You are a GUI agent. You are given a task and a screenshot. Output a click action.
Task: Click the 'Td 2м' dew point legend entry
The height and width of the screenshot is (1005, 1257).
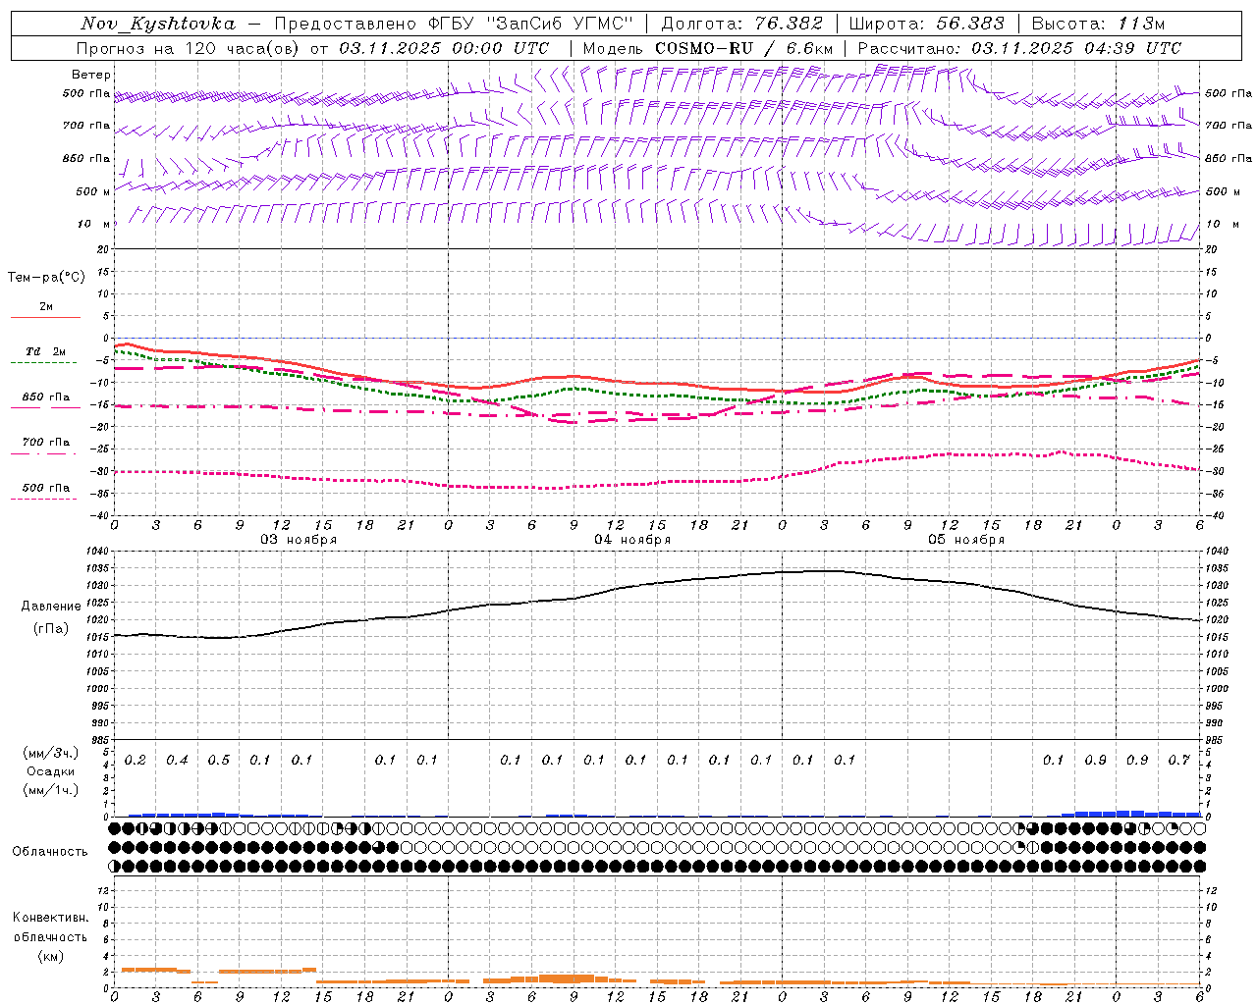[45, 351]
